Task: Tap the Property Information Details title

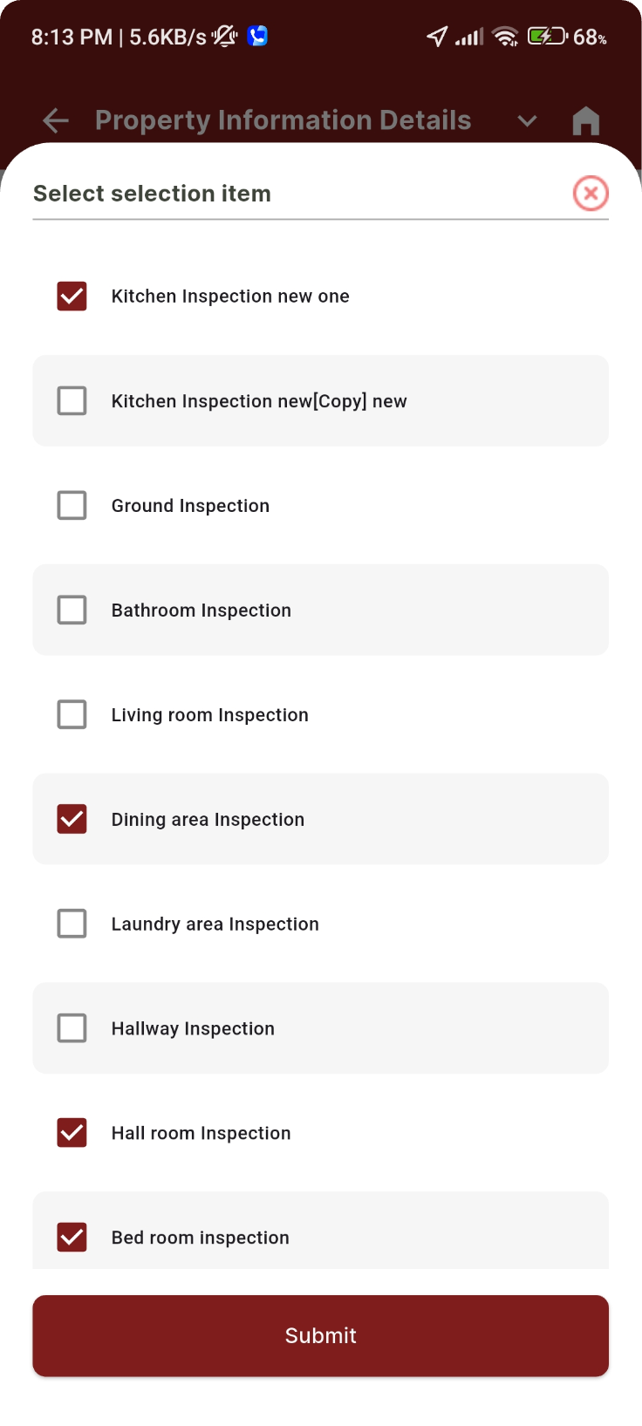Action: tap(283, 120)
